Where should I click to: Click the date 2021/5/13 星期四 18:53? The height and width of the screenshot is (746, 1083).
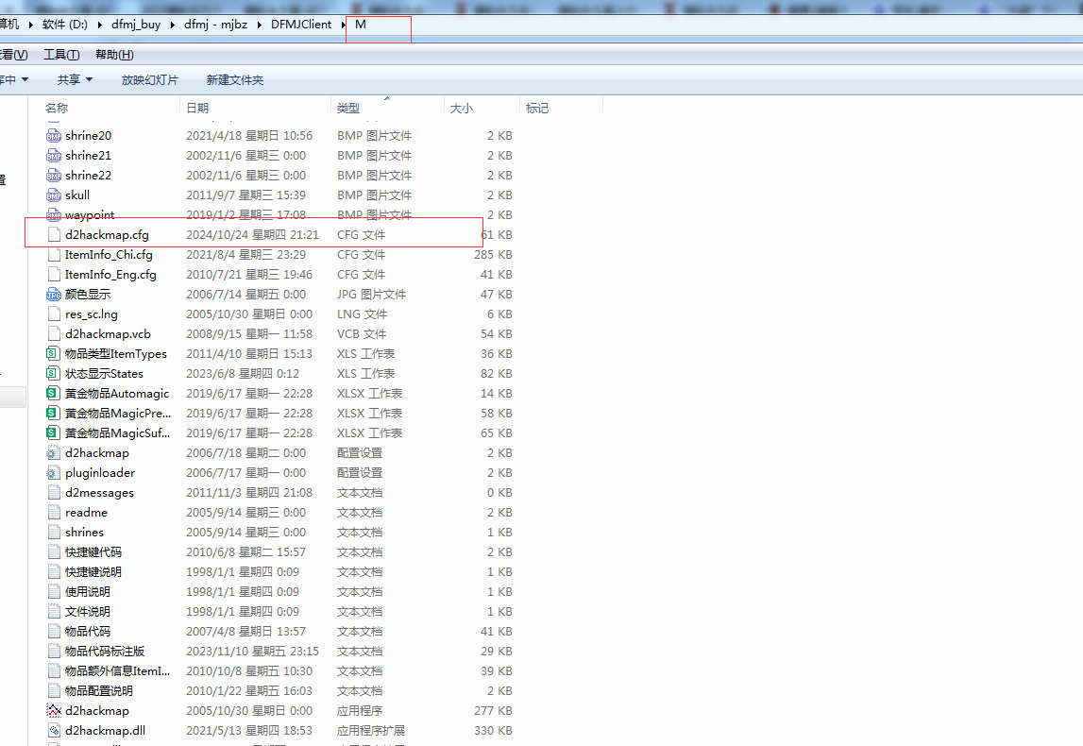249,731
